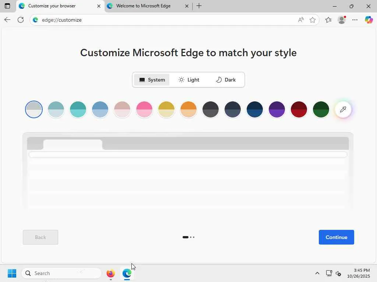Image resolution: width=377 pixels, height=282 pixels.
Task: Open Firefox from the taskbar
Action: (x=110, y=273)
